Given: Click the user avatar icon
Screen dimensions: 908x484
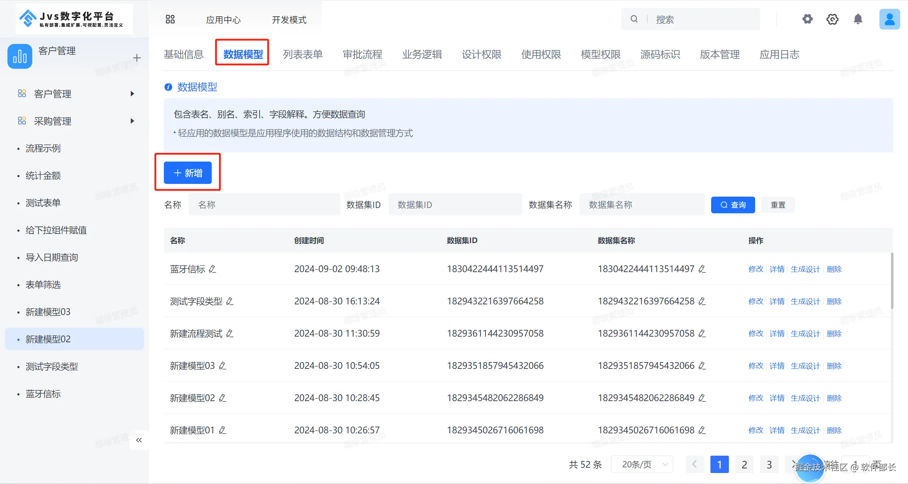Looking at the screenshot, I should (x=889, y=19).
